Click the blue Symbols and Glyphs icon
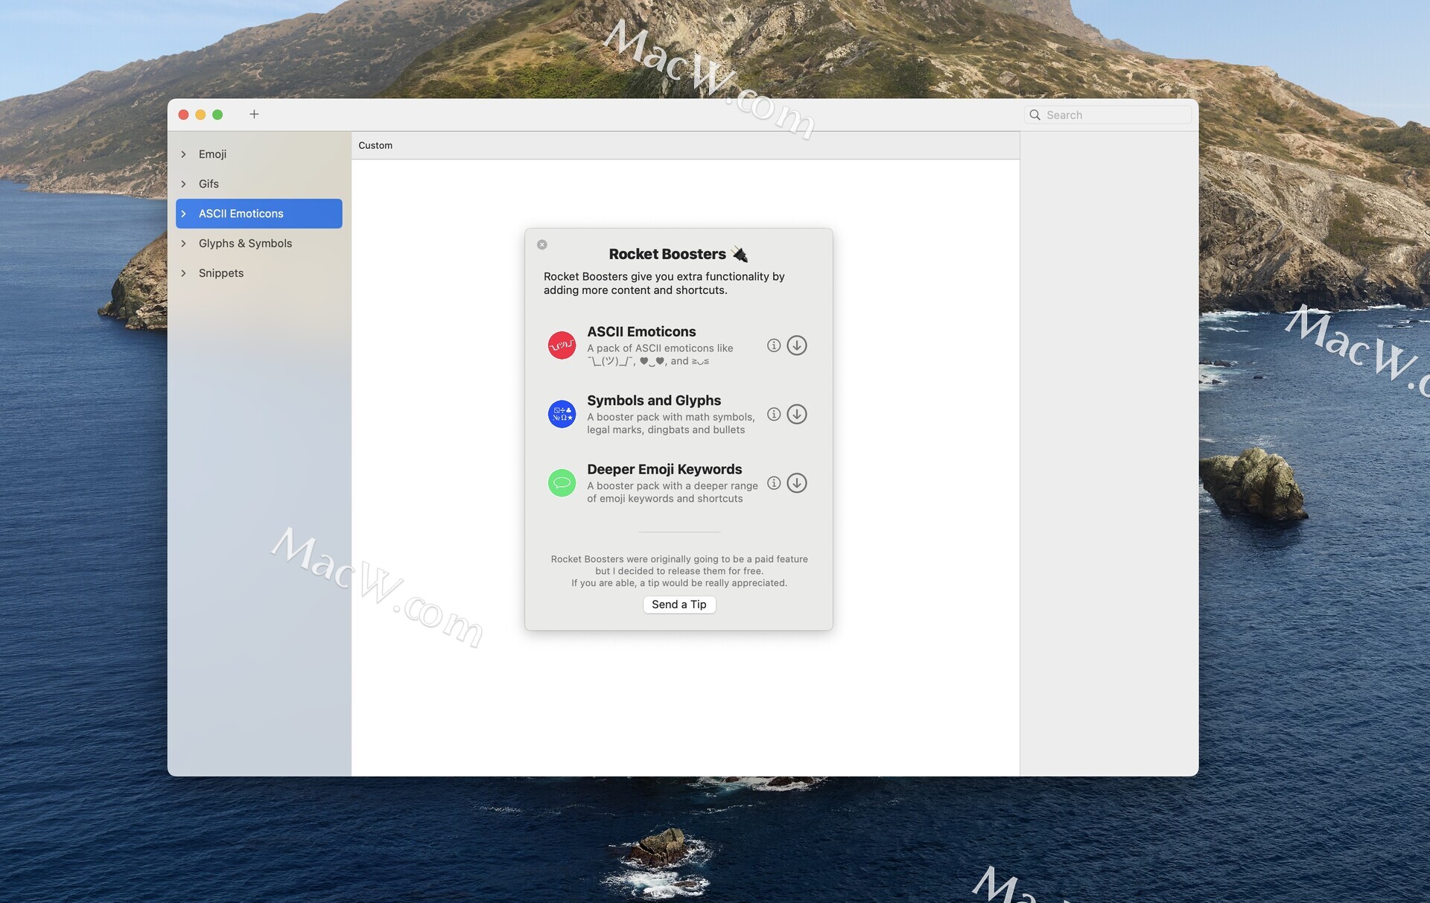Screen dimensions: 1430x903 (x=562, y=414)
